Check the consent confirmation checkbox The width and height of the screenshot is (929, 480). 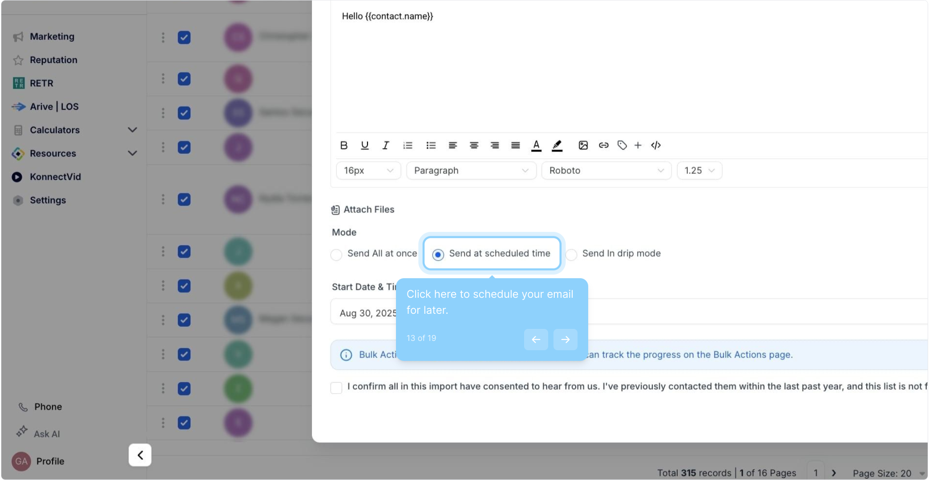pyautogui.click(x=336, y=387)
